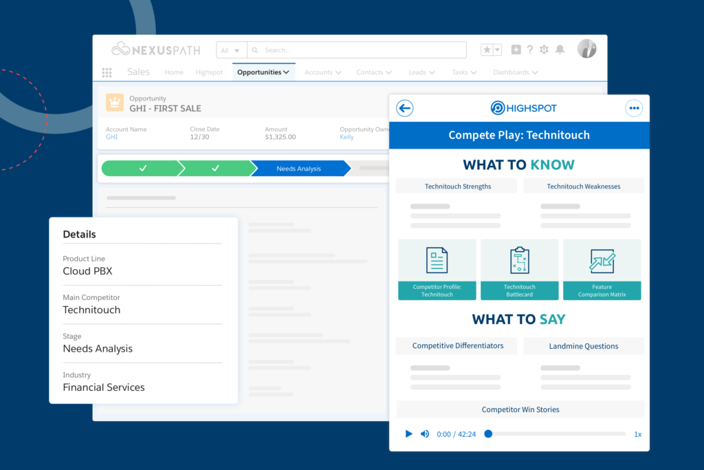The image size is (704, 470).
Task: Open the favorites list dropdown arrow
Action: coord(497,50)
